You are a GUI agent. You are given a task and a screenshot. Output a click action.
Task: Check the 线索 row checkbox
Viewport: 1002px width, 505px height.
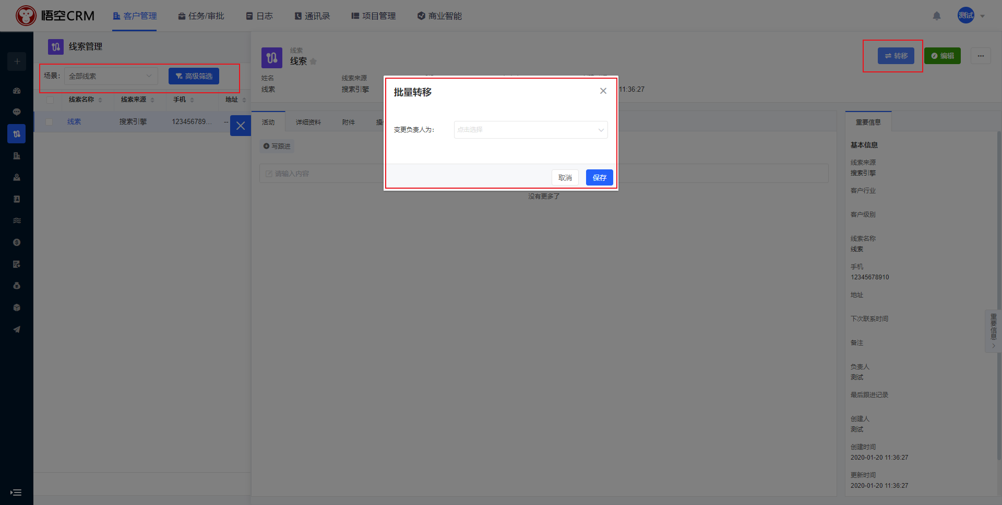pos(49,121)
